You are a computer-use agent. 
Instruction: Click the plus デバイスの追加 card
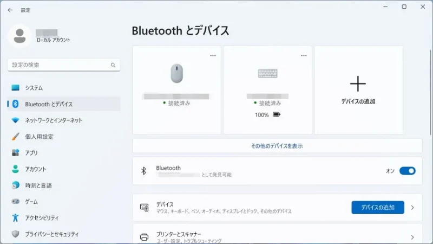click(x=358, y=90)
